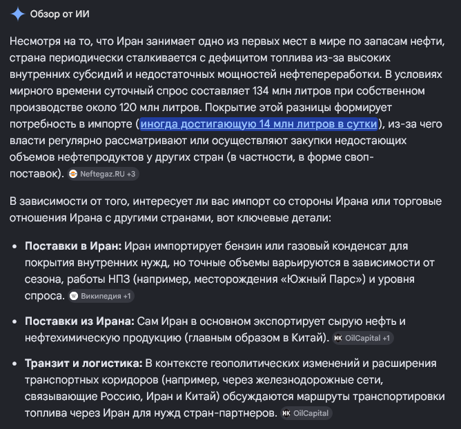Open the Neftegaz.RU source chip
This screenshot has width=461, height=429.
pyautogui.click(x=103, y=174)
